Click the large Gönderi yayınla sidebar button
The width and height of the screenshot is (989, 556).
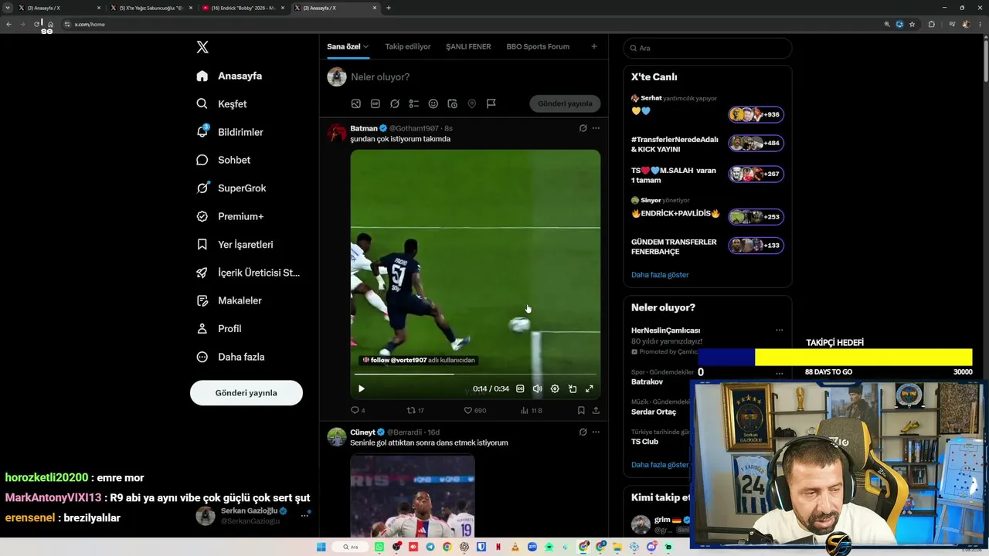[x=246, y=392]
